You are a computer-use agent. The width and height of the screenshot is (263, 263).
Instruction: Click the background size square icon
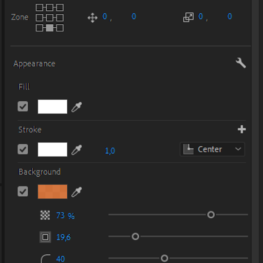[45, 237]
